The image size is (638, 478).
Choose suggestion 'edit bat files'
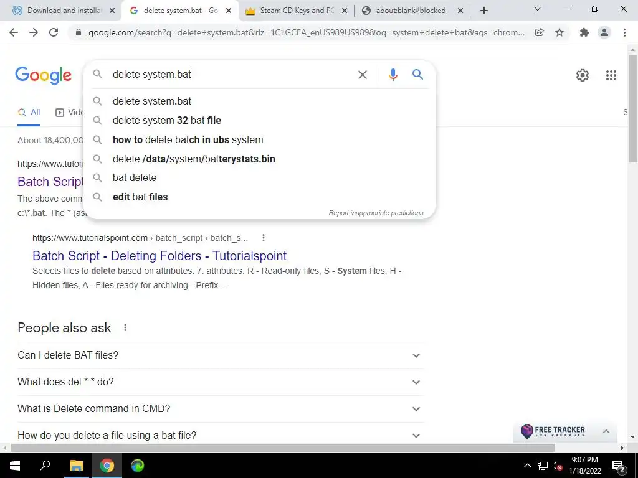(x=260, y=197)
